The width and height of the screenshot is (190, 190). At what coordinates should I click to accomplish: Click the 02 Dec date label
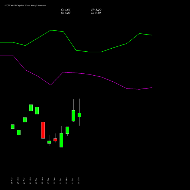coord(66,181)
